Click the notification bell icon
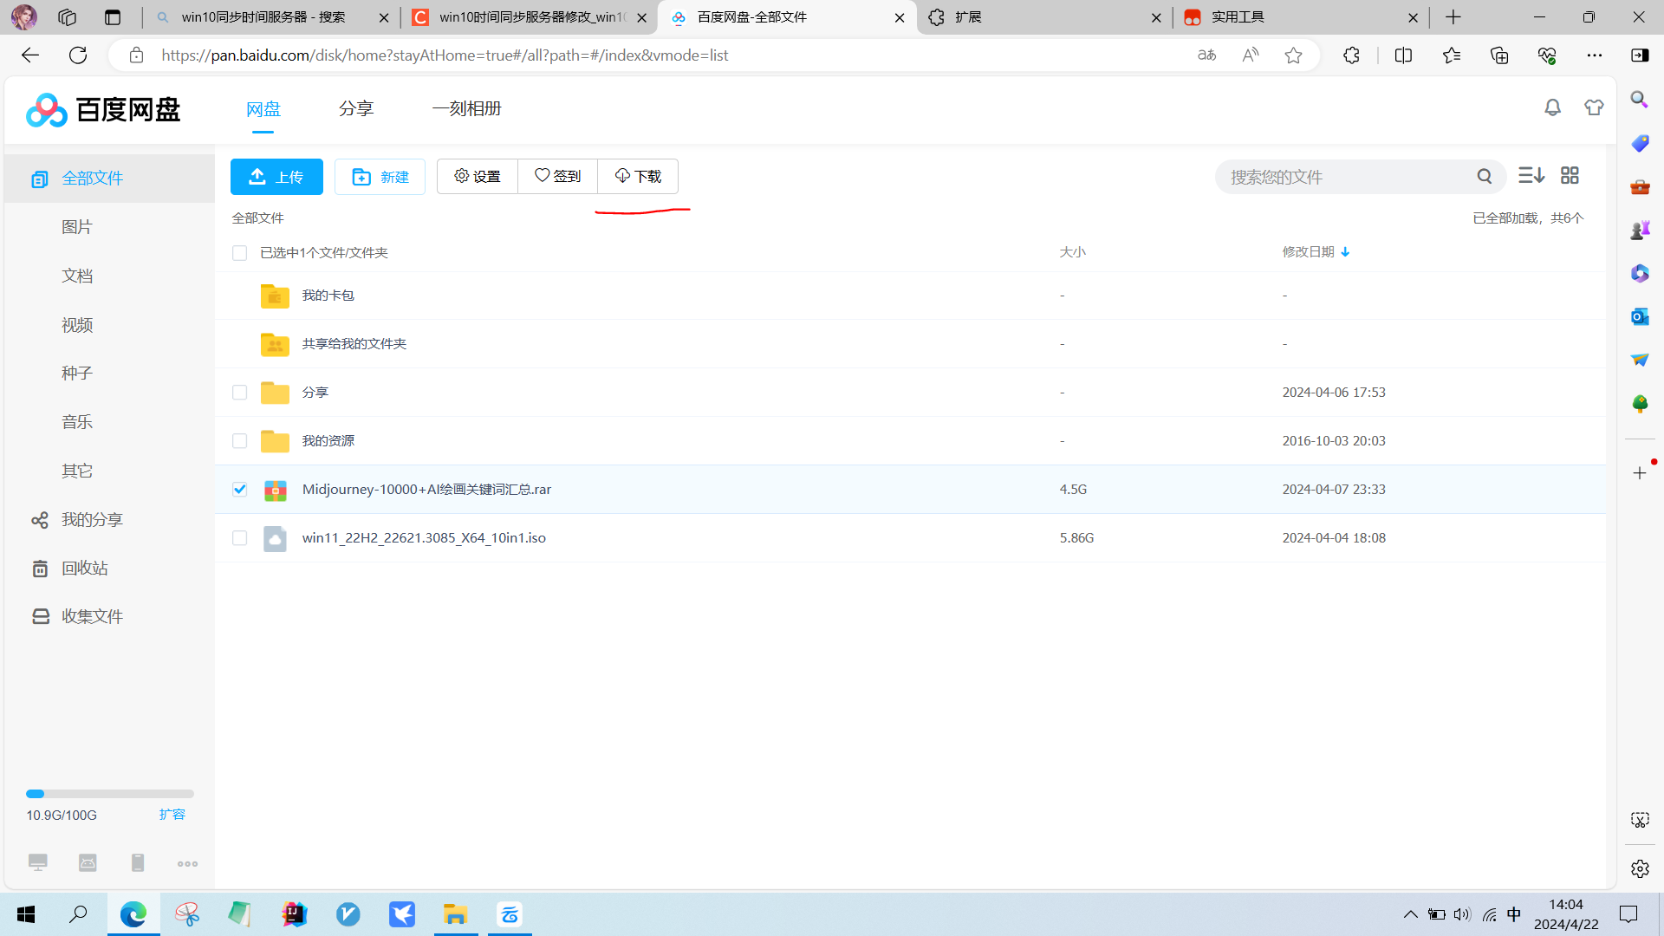The image size is (1664, 936). click(1552, 107)
